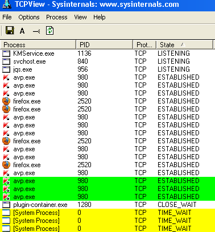Select firefox.exe name in the last firefox.exe row
Screen dimensions: 215x232
[27, 165]
